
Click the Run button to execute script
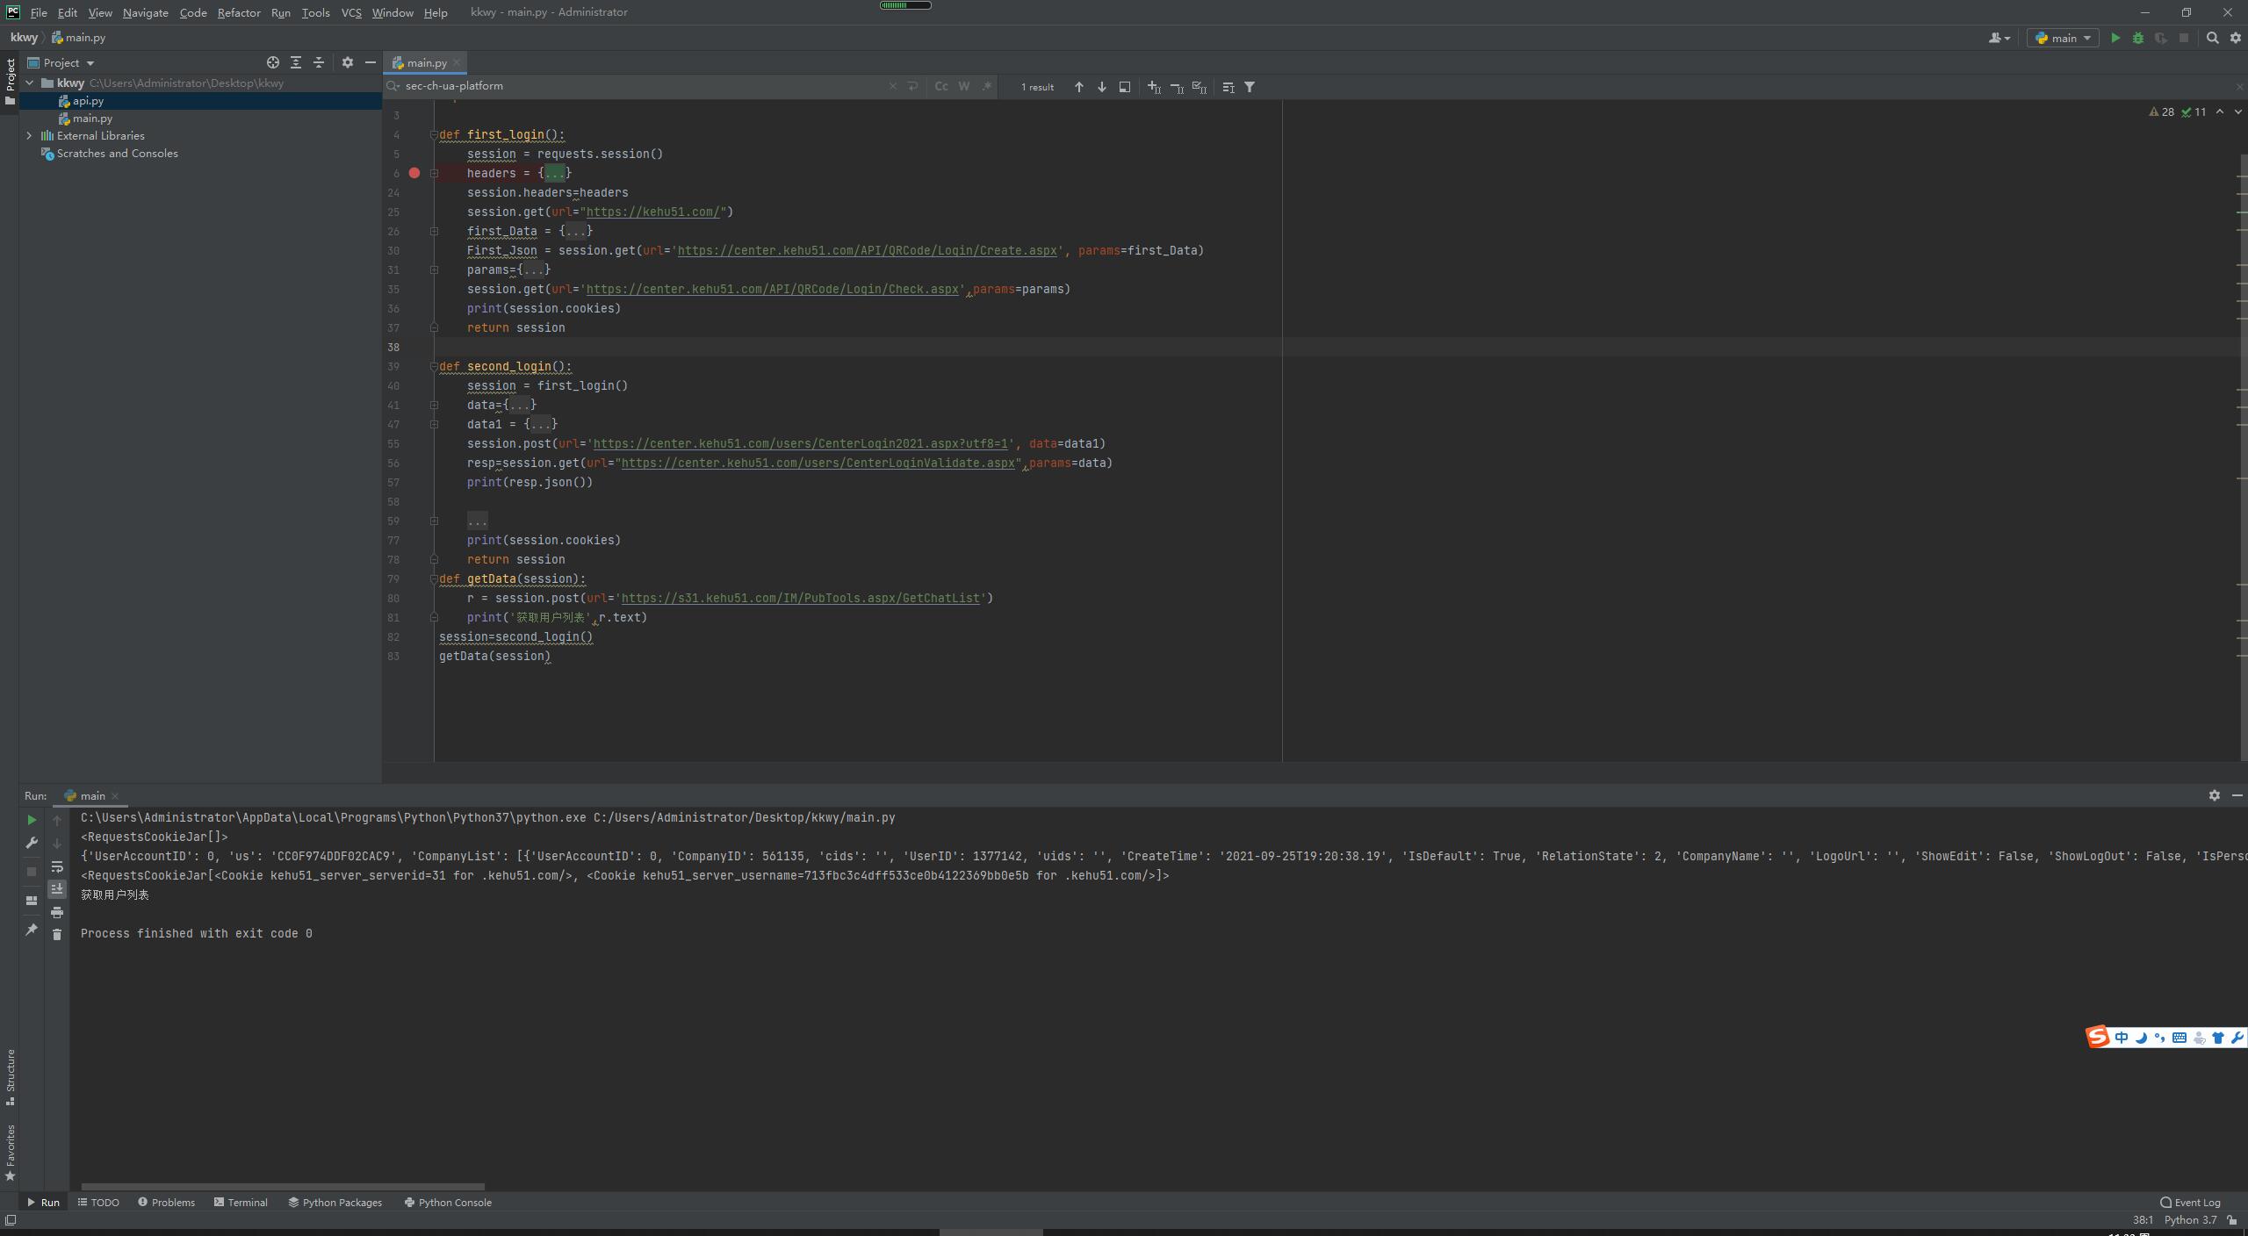pos(2114,37)
